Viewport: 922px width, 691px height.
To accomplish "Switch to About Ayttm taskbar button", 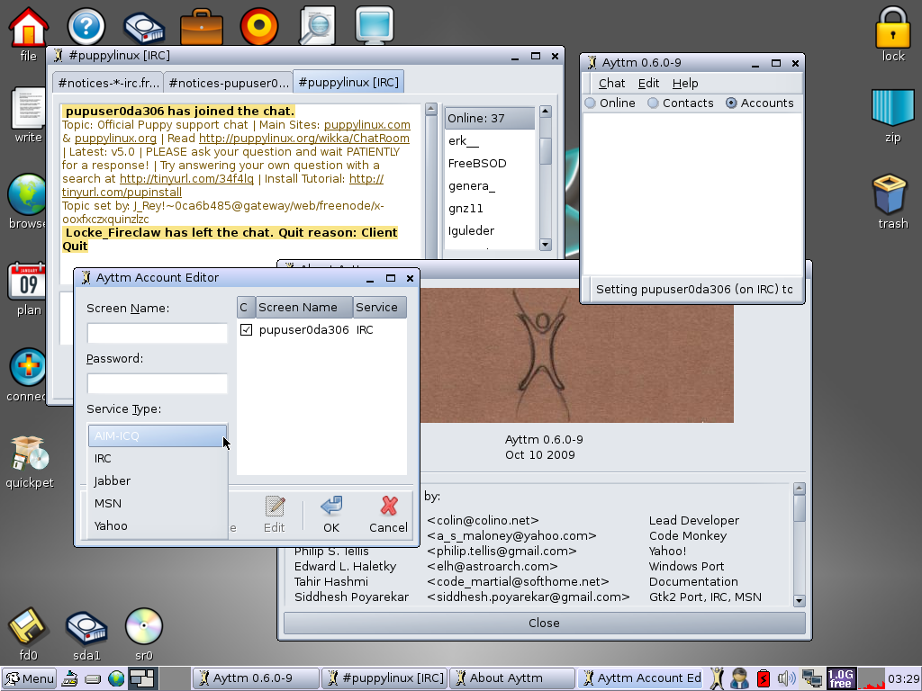I will pyautogui.click(x=511, y=678).
